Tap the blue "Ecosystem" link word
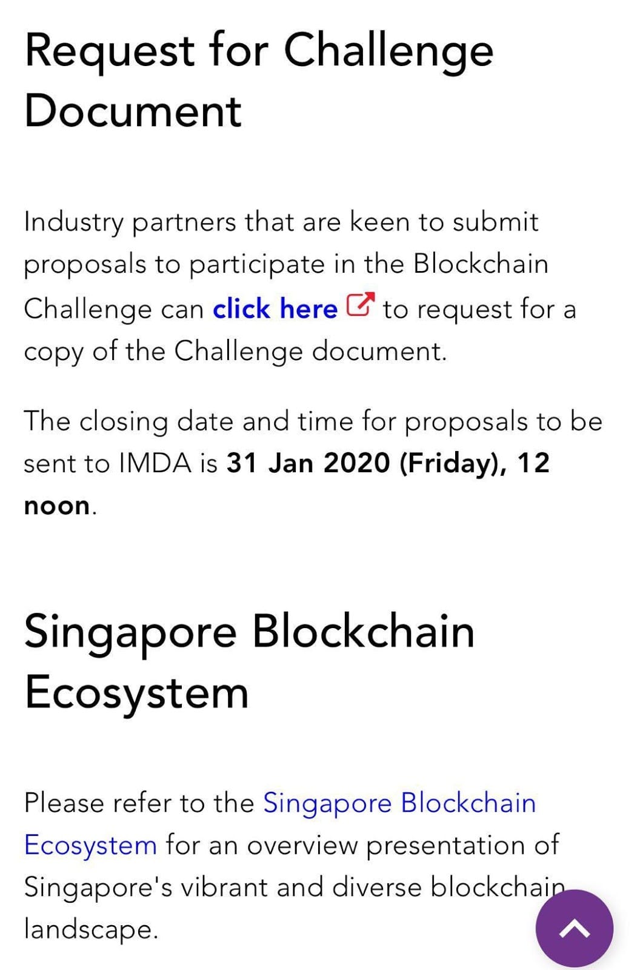 [x=90, y=845]
